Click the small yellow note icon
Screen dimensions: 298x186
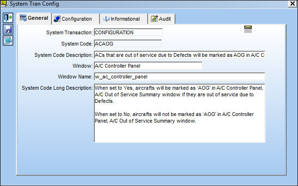(x=248, y=29)
